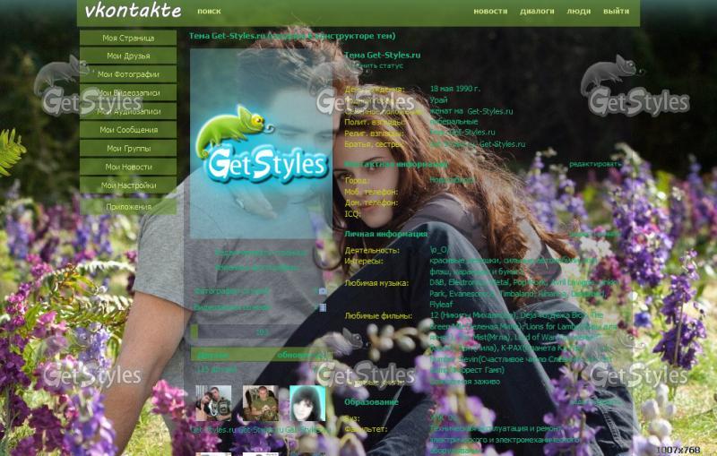The width and height of the screenshot is (717, 456).
Task: Open Мои Новости in sidebar
Action: click(128, 167)
